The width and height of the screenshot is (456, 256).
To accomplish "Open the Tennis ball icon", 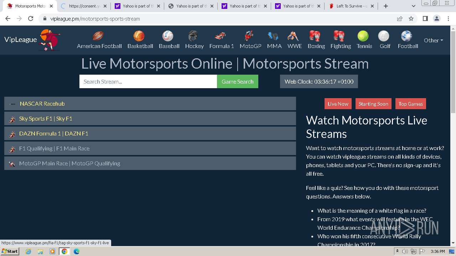I will coord(363,36).
